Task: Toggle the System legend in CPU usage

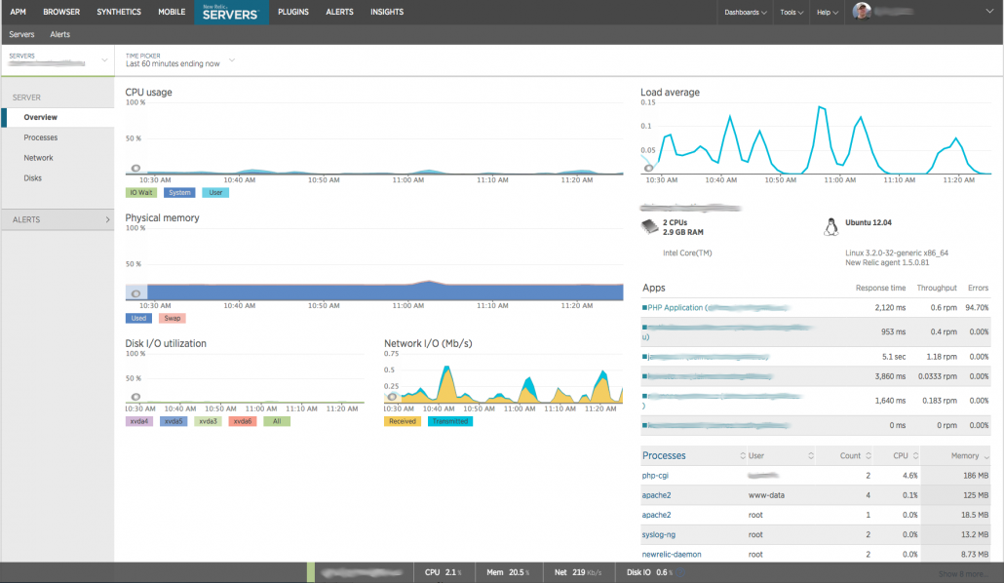Action: coord(179,192)
